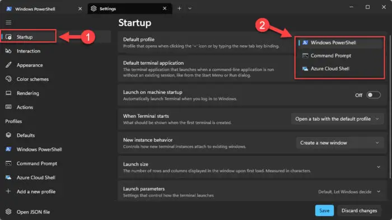Image resolution: width=392 pixels, height=220 pixels.
Task: Open the When Terminal starts dropdown
Action: click(x=337, y=119)
